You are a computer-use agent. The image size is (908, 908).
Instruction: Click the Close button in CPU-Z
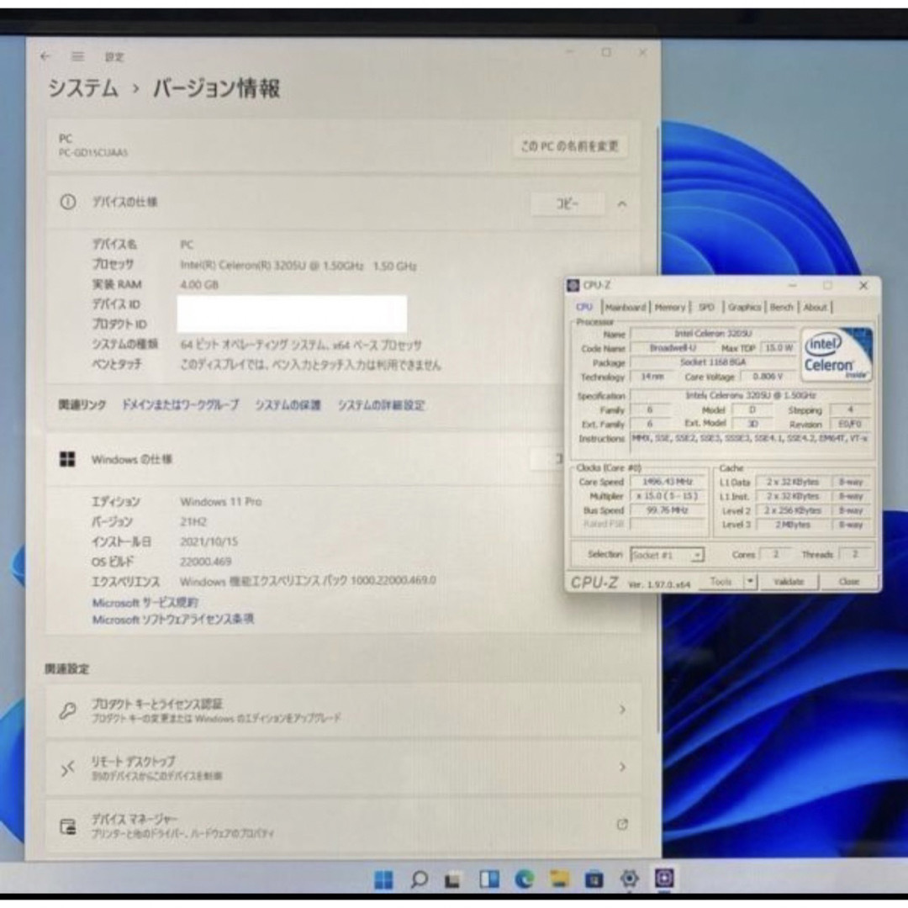[x=848, y=582]
